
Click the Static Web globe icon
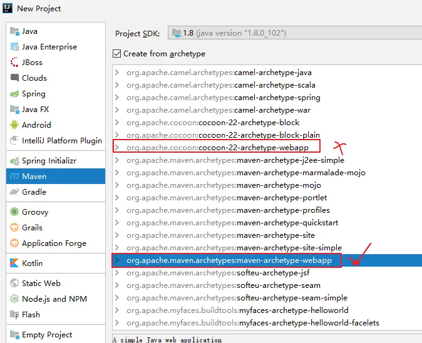(x=14, y=283)
